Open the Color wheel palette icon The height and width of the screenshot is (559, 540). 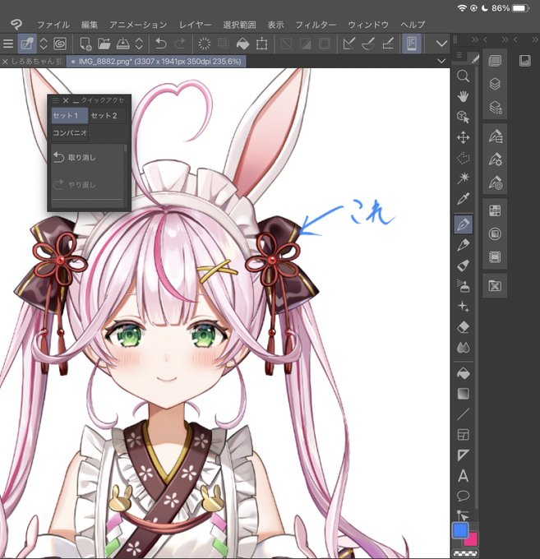point(495,233)
